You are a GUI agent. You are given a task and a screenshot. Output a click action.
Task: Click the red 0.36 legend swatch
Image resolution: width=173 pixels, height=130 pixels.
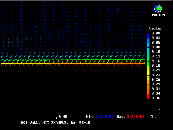pyautogui.click(x=148, y=96)
